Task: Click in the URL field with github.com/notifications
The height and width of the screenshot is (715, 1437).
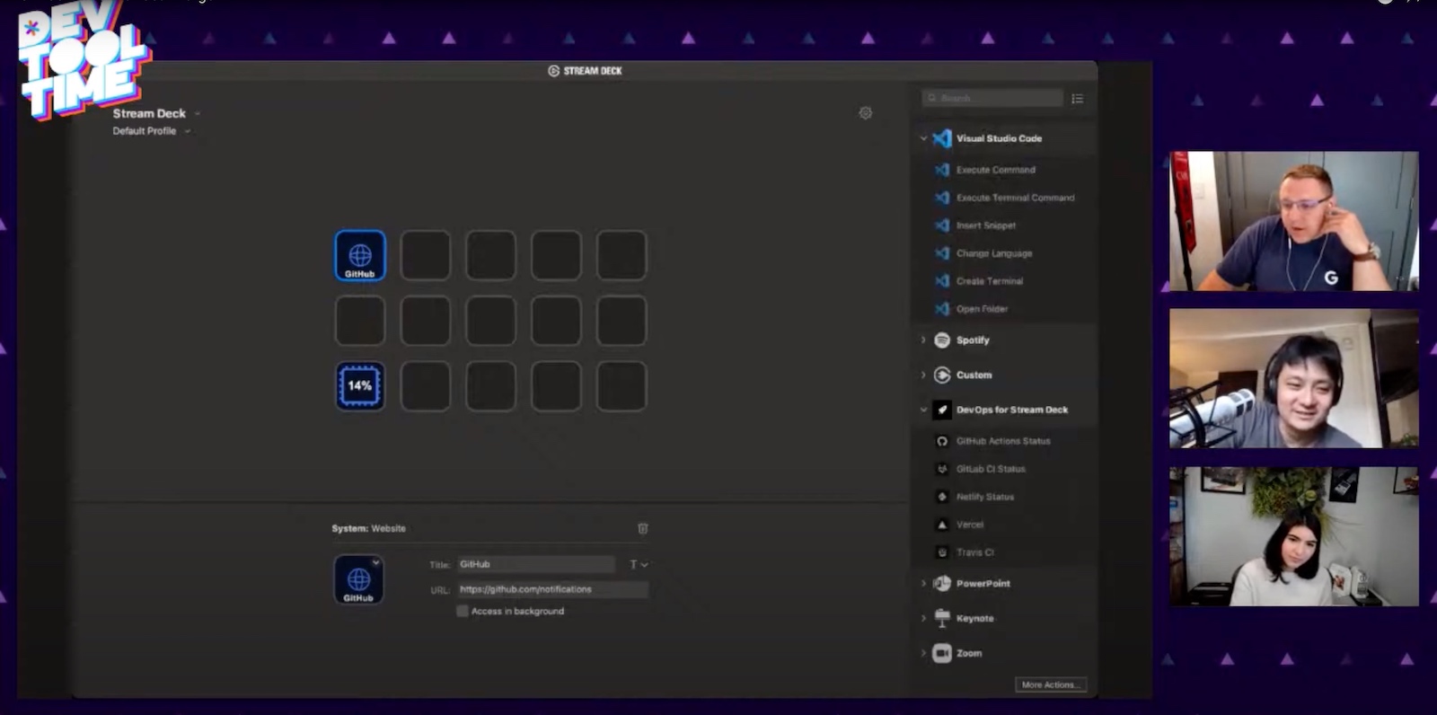Action: (x=552, y=589)
